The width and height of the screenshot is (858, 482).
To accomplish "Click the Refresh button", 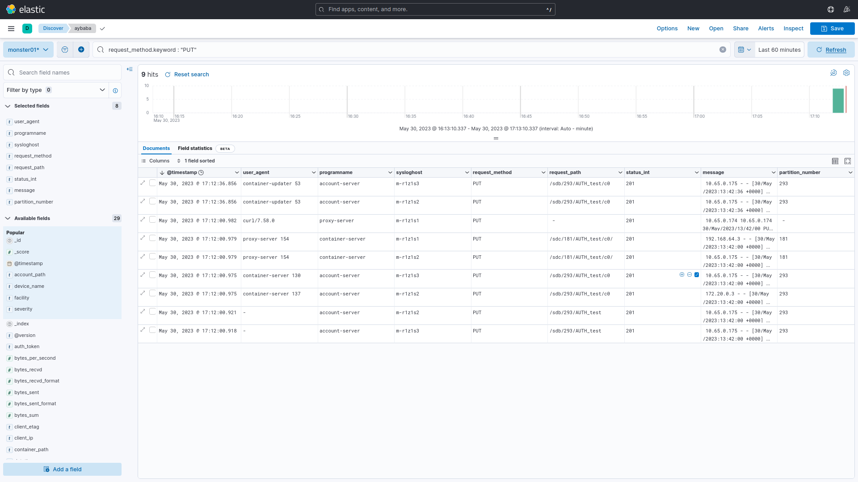I will (x=831, y=50).
